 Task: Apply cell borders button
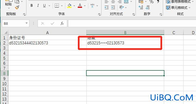pyautogui.click(x=57, y=5)
